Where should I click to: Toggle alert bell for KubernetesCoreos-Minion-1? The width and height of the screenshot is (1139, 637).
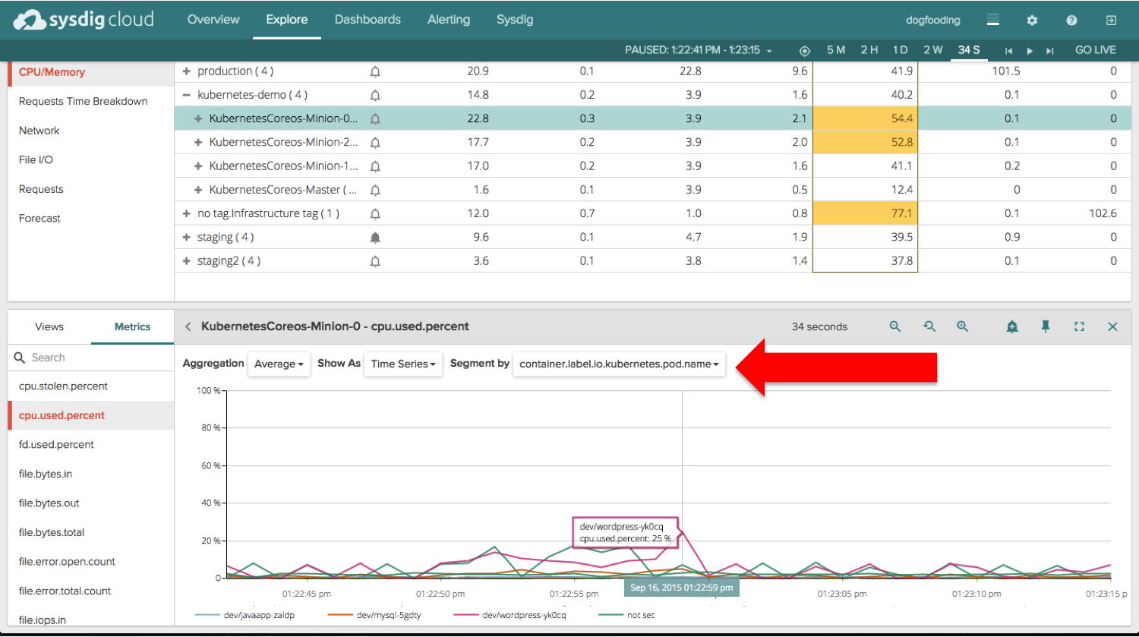375,166
